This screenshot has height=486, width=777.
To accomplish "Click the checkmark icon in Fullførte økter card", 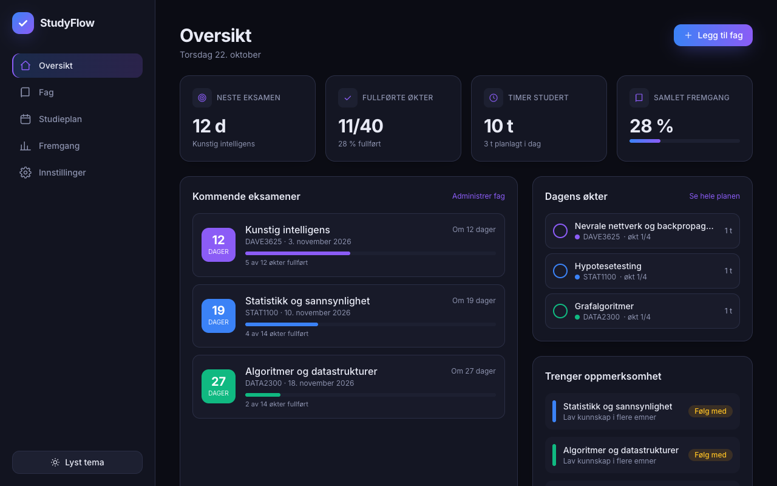I will (348, 98).
